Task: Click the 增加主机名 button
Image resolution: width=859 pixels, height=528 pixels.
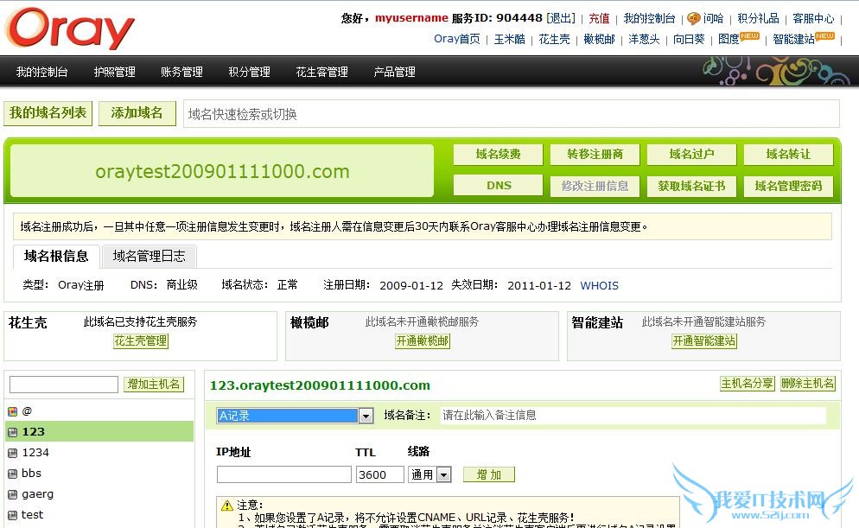Action: [x=154, y=385]
